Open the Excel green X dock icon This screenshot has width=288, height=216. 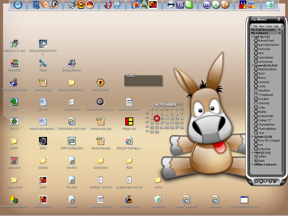tap(216, 4)
